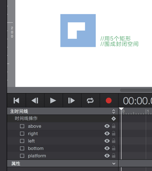Add timeline action keyframe icon
Viewport: 152px width, 171px height.
click(114, 119)
